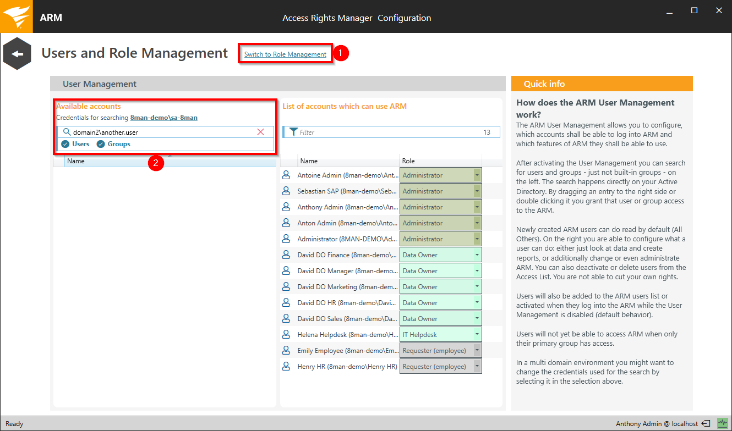Click the green health monitor status icon
This screenshot has width=732, height=431.
[x=722, y=423]
